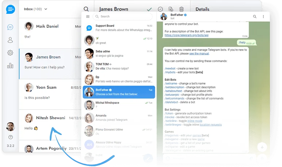
Task: Jump to latest with down-arrow button
Action: (262, 147)
